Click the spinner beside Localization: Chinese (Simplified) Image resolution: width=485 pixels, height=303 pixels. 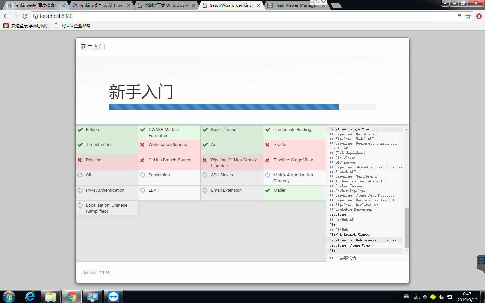80,205
